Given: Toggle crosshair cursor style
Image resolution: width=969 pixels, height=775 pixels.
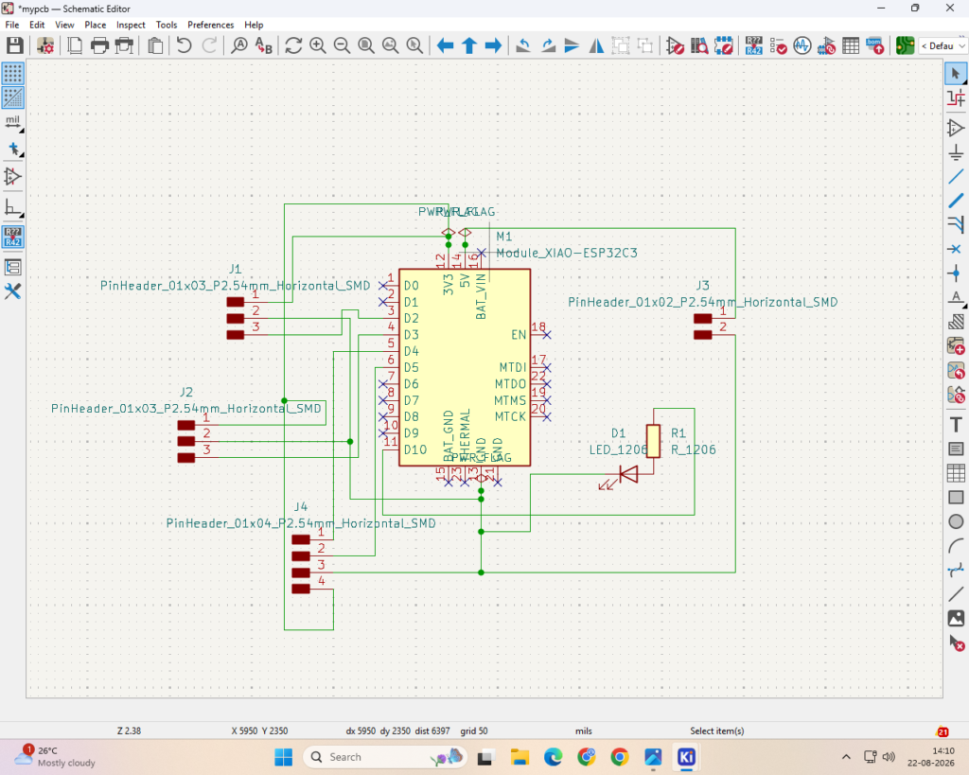Looking at the screenshot, I should pyautogui.click(x=13, y=149).
